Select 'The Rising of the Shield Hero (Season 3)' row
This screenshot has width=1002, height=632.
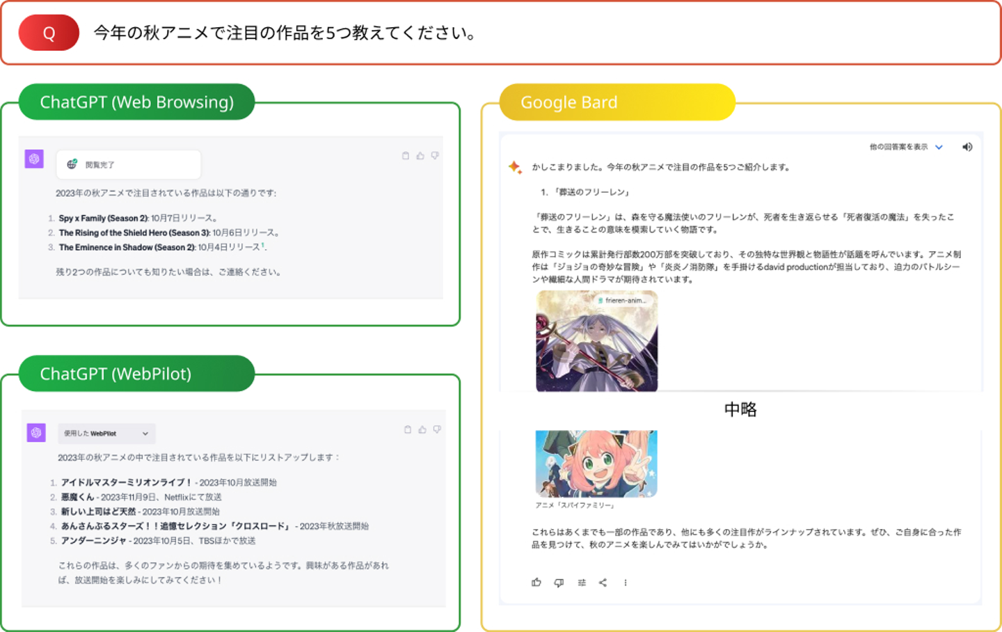click(x=164, y=232)
